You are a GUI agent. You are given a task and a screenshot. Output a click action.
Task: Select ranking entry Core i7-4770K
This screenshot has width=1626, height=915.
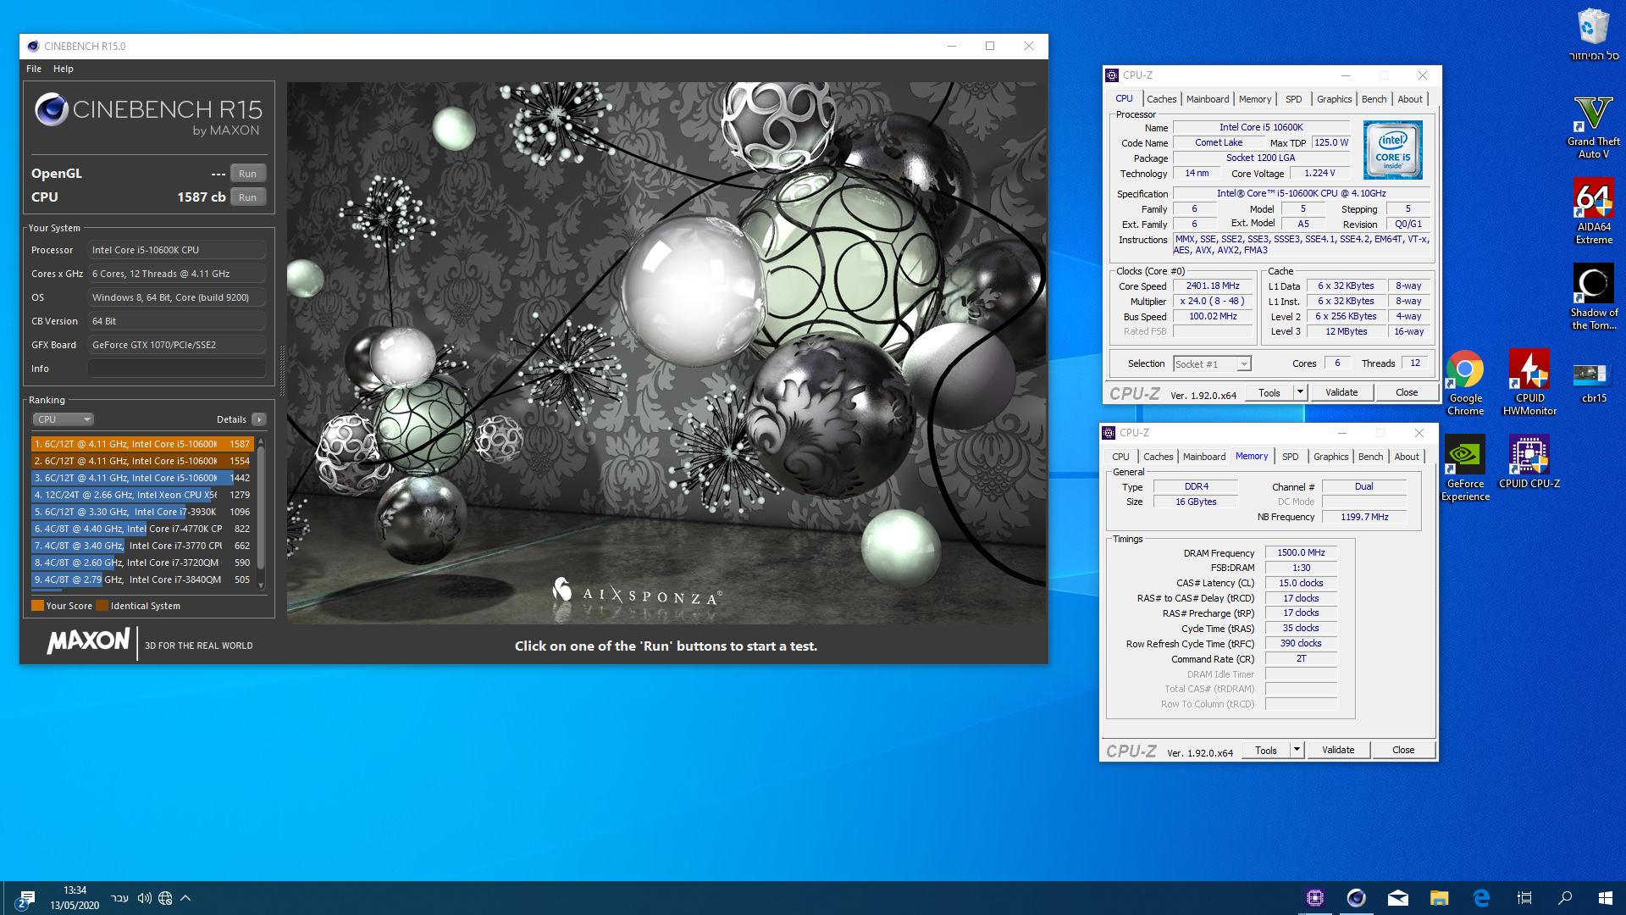pyautogui.click(x=142, y=529)
